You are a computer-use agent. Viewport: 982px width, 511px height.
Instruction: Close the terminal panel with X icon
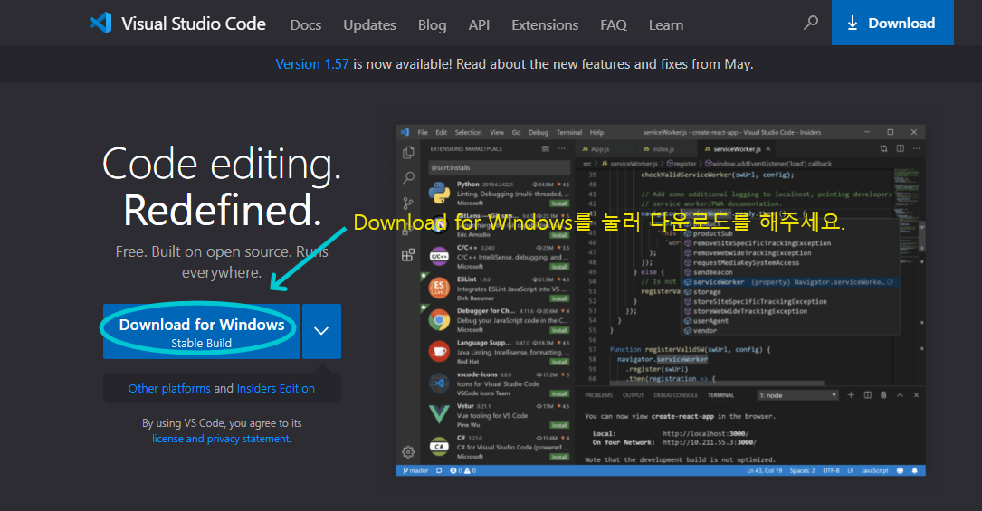[x=916, y=395]
